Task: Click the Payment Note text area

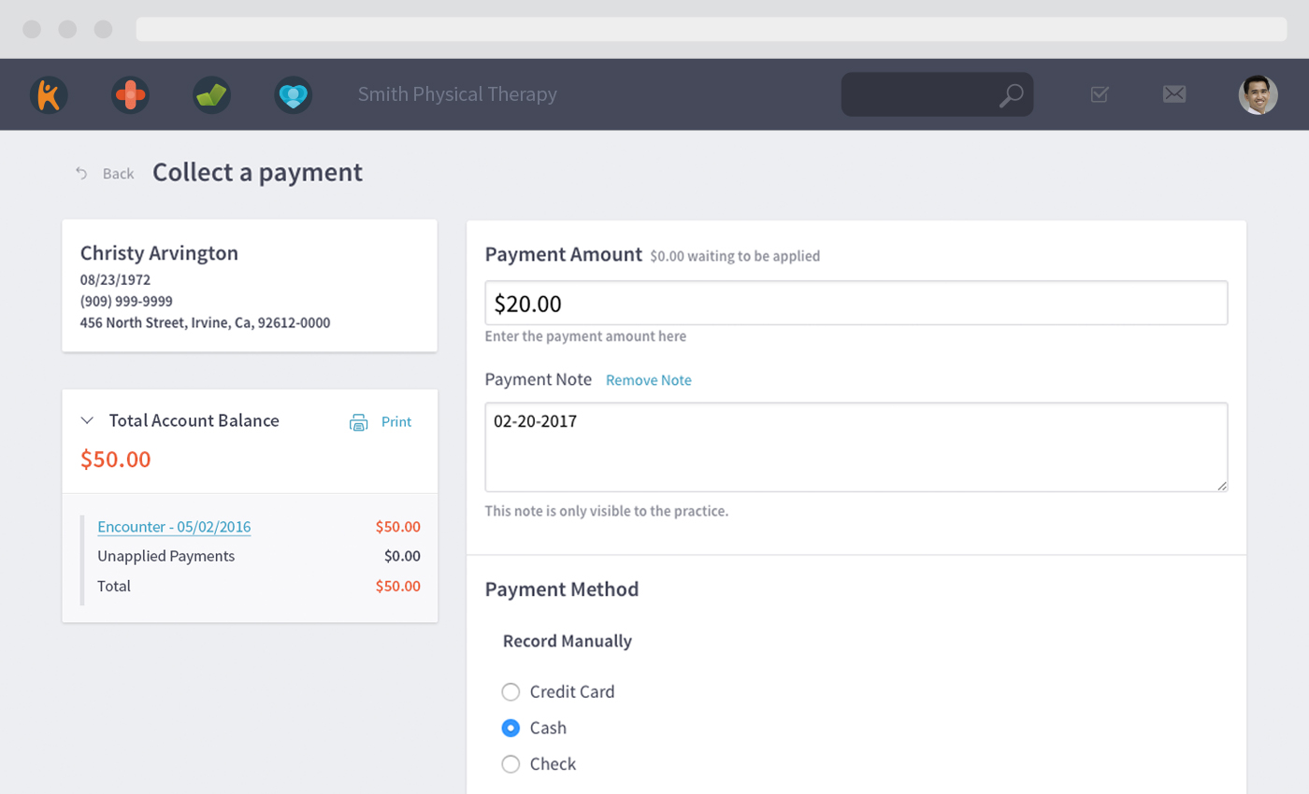Action: click(856, 447)
